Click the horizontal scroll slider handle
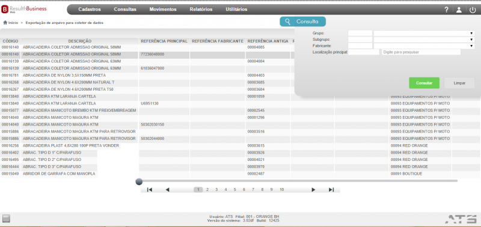This screenshot has height=227, width=481. pyautogui.click(x=139, y=182)
